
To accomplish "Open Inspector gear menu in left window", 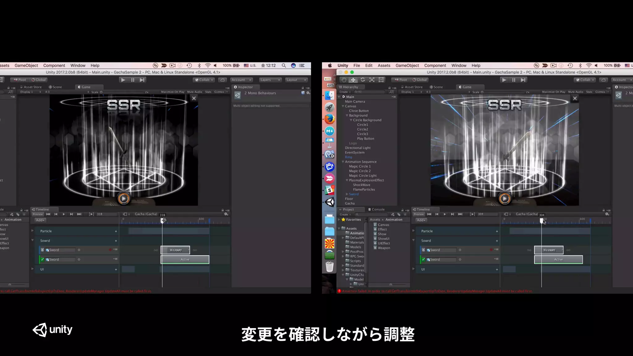I will tap(308, 93).
